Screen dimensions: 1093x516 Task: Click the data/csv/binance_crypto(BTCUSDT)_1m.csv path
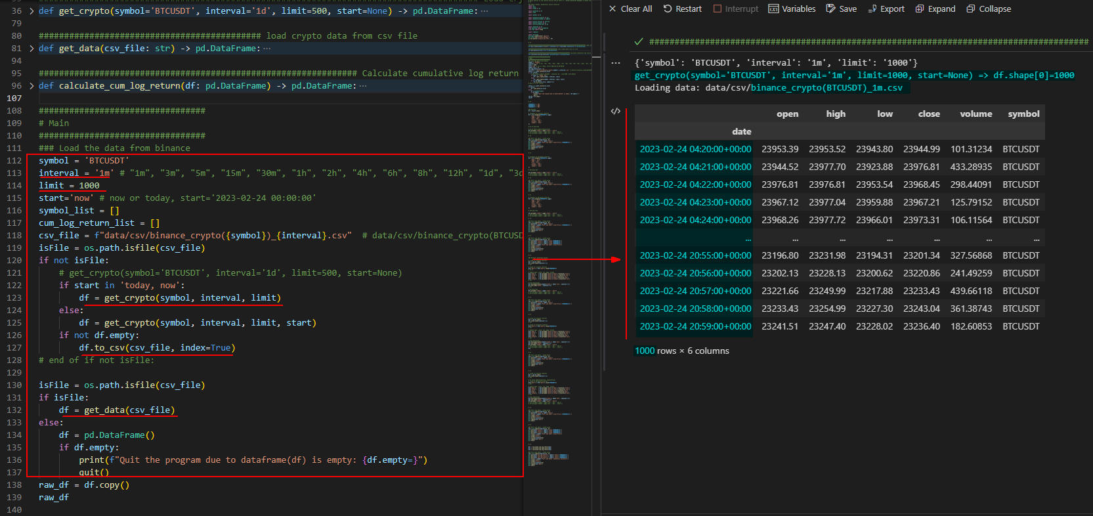tap(804, 88)
